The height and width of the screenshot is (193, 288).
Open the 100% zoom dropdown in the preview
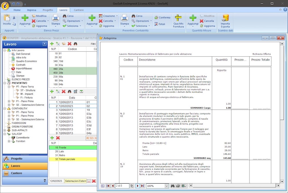point(167,186)
